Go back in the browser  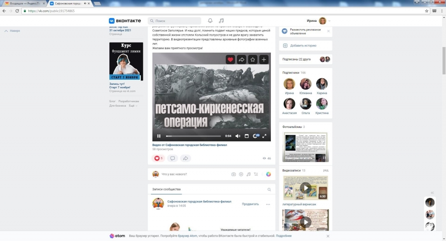click(x=4, y=11)
